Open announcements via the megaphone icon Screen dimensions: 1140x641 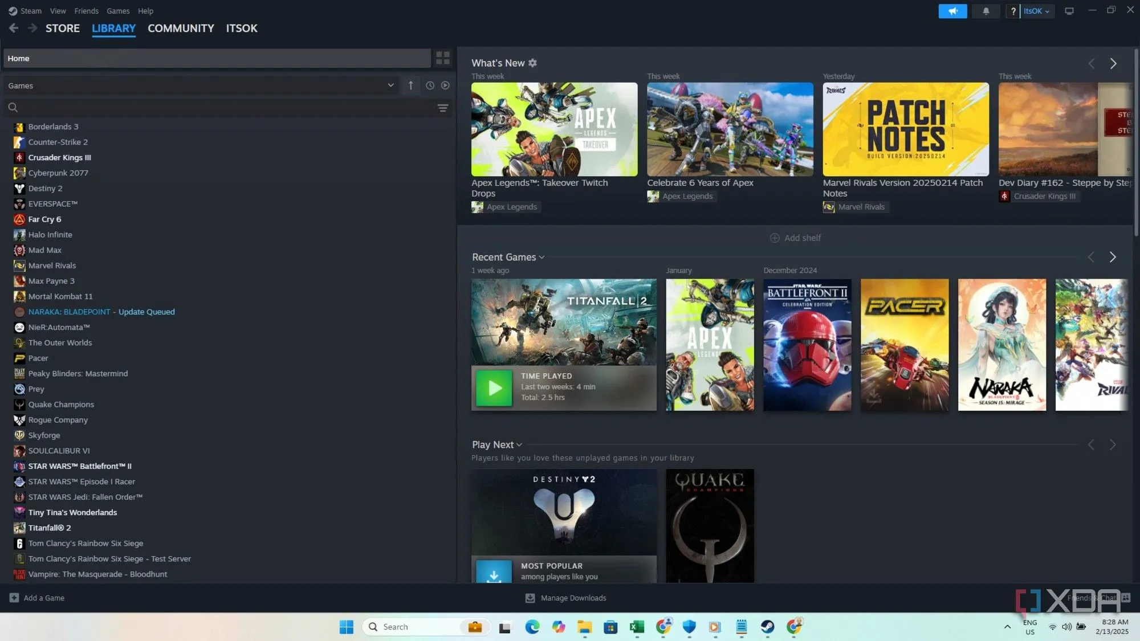[952, 11]
